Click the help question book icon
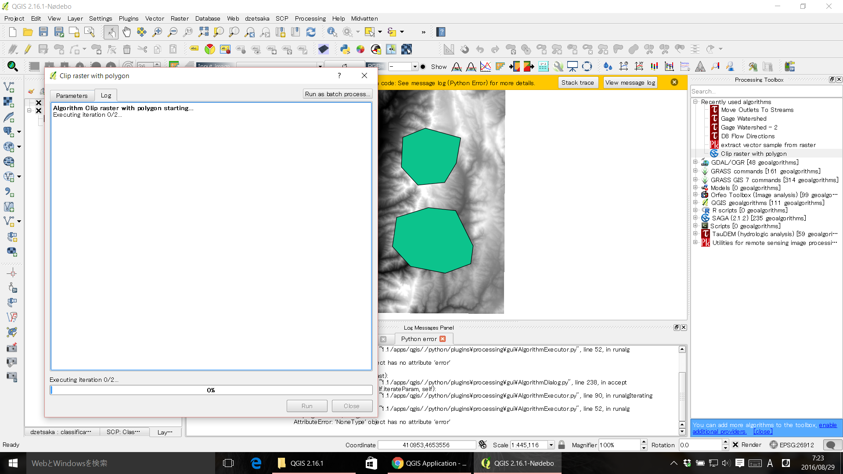 441,32
